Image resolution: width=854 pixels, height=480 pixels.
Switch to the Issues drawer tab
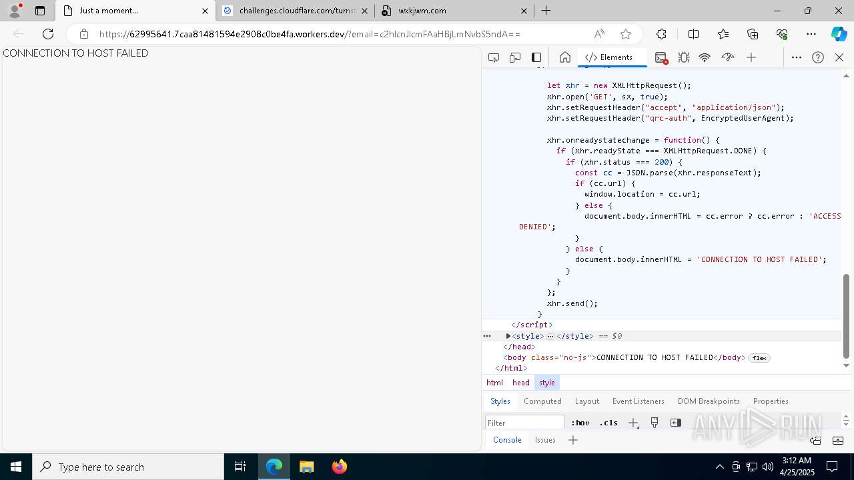545,440
